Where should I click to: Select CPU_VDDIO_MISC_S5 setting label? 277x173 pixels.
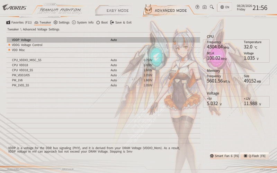tap(27, 60)
